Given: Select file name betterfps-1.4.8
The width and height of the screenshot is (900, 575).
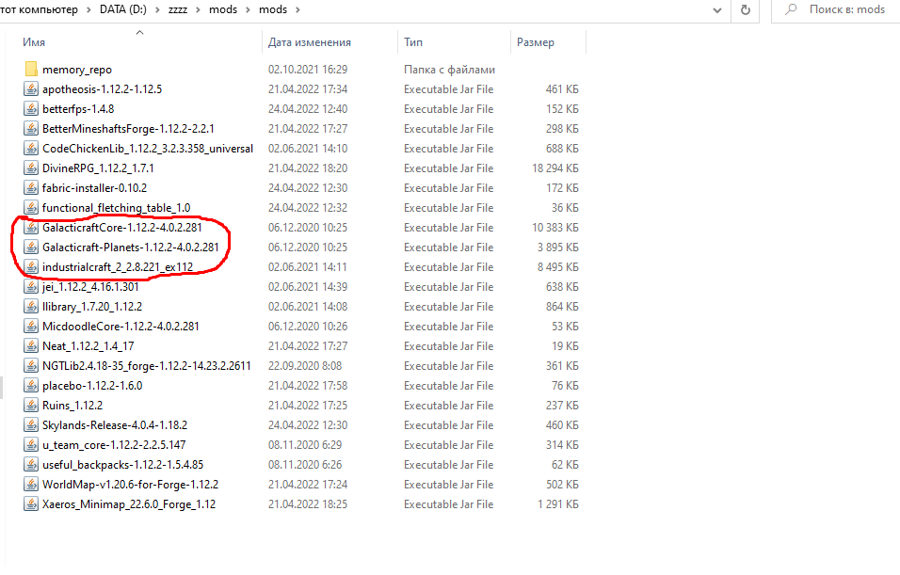Looking at the screenshot, I should (x=78, y=109).
